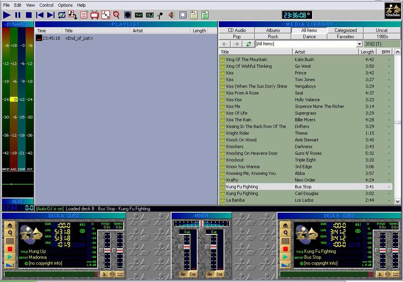
Task: Click the toolbar Pause button
Action: coord(18,15)
